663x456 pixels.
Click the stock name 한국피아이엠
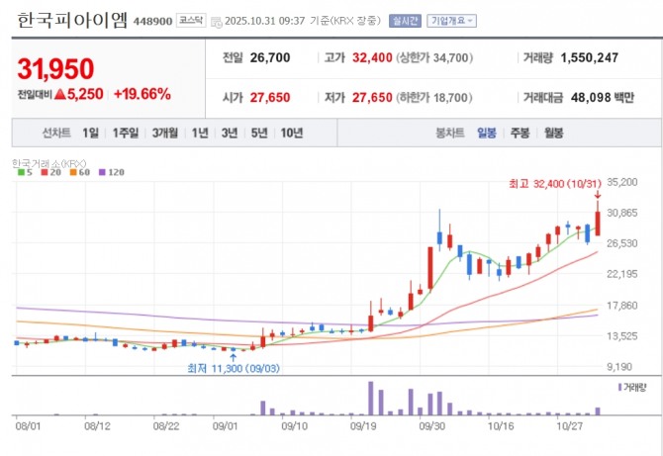point(72,20)
